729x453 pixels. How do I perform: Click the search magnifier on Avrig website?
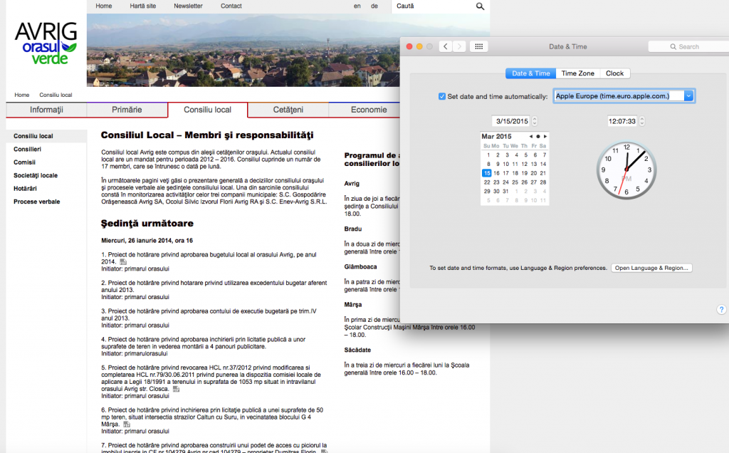pos(480,6)
